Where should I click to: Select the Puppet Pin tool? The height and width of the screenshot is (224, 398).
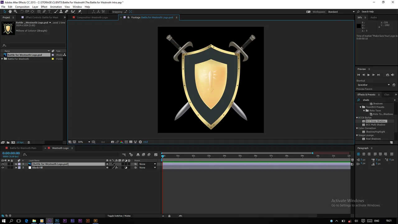point(79,12)
